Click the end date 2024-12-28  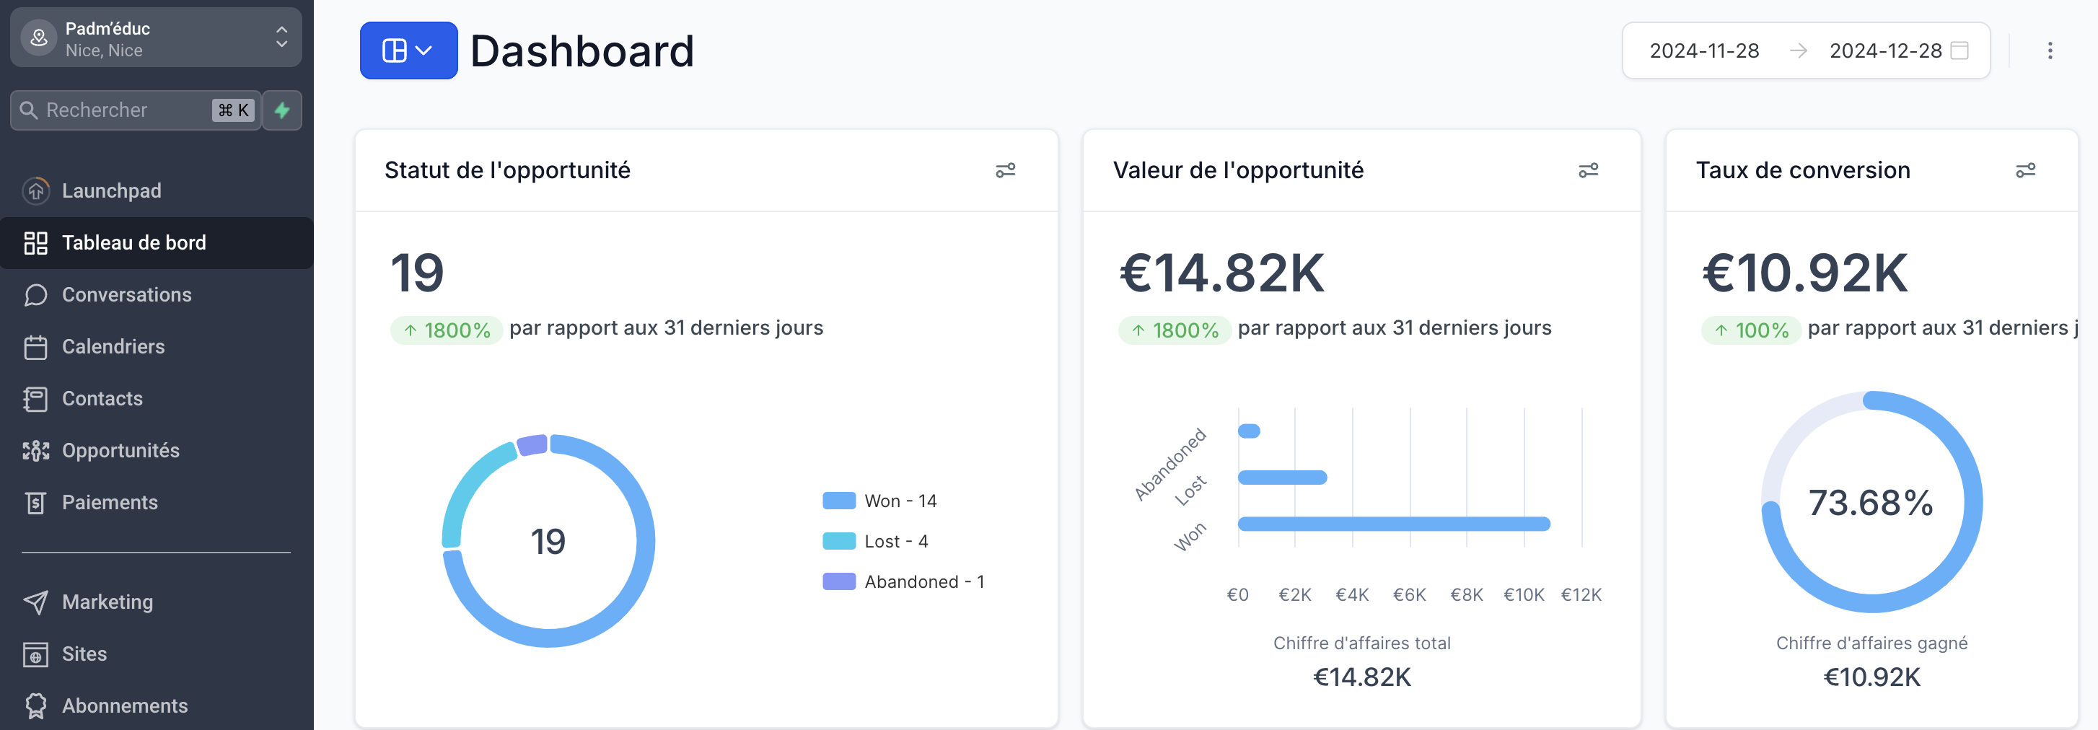[1884, 50]
